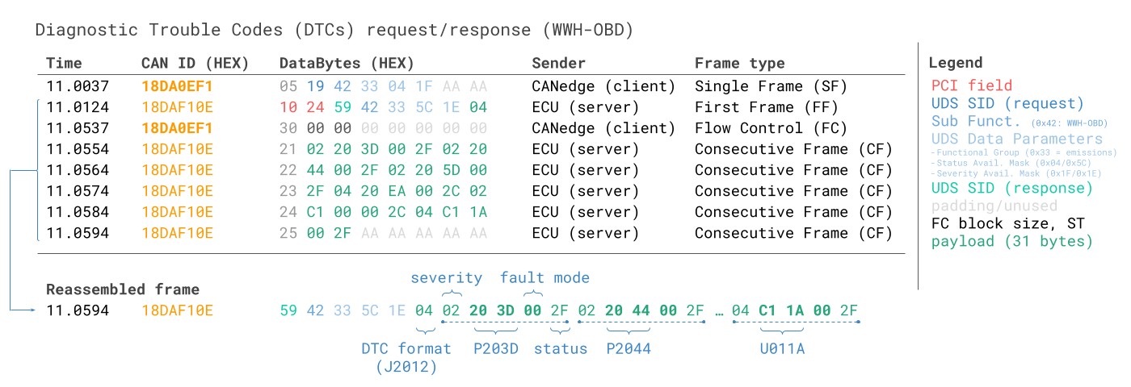Click the Status Avail. Mask note
Screen dimensions: 1131x387
pyautogui.click(x=1011, y=163)
